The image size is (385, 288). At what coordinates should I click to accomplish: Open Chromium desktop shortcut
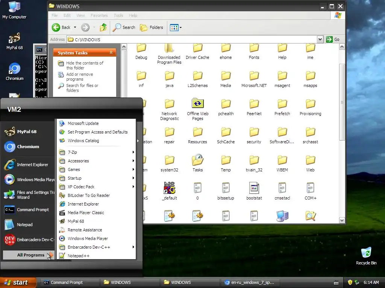15,72
